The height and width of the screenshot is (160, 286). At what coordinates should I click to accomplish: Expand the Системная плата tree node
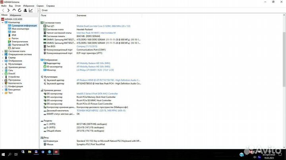2,51
